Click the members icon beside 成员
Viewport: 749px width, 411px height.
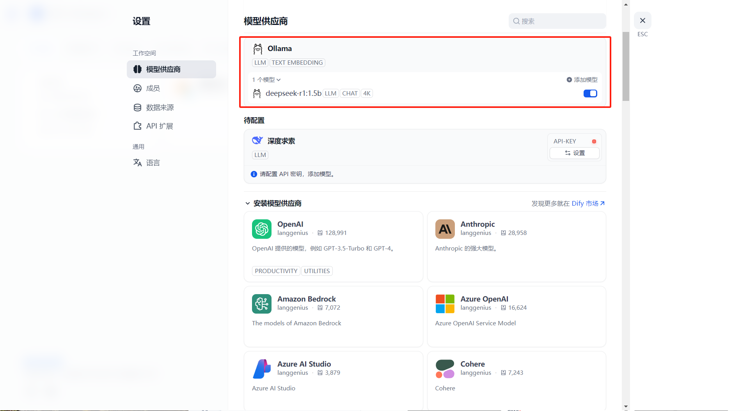coord(137,88)
